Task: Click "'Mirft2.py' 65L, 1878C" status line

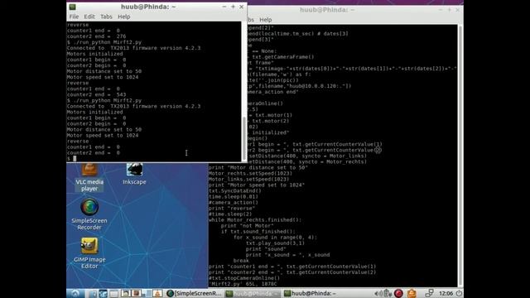Action: [243, 284]
